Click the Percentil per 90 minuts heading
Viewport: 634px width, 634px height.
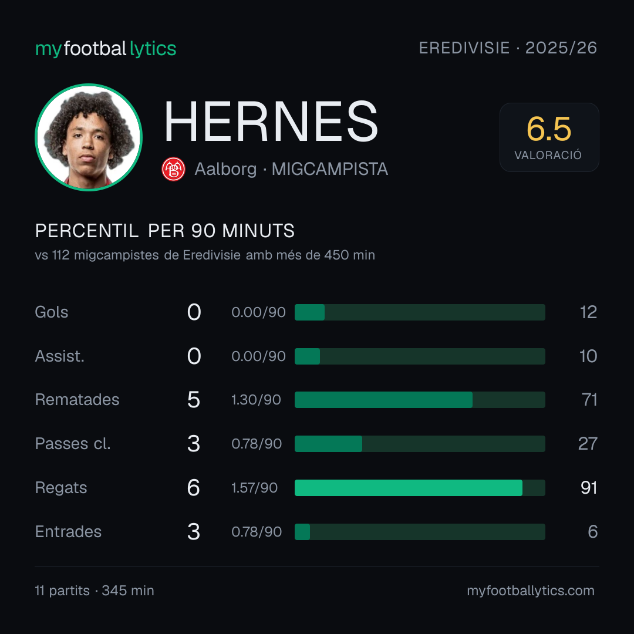[165, 231]
